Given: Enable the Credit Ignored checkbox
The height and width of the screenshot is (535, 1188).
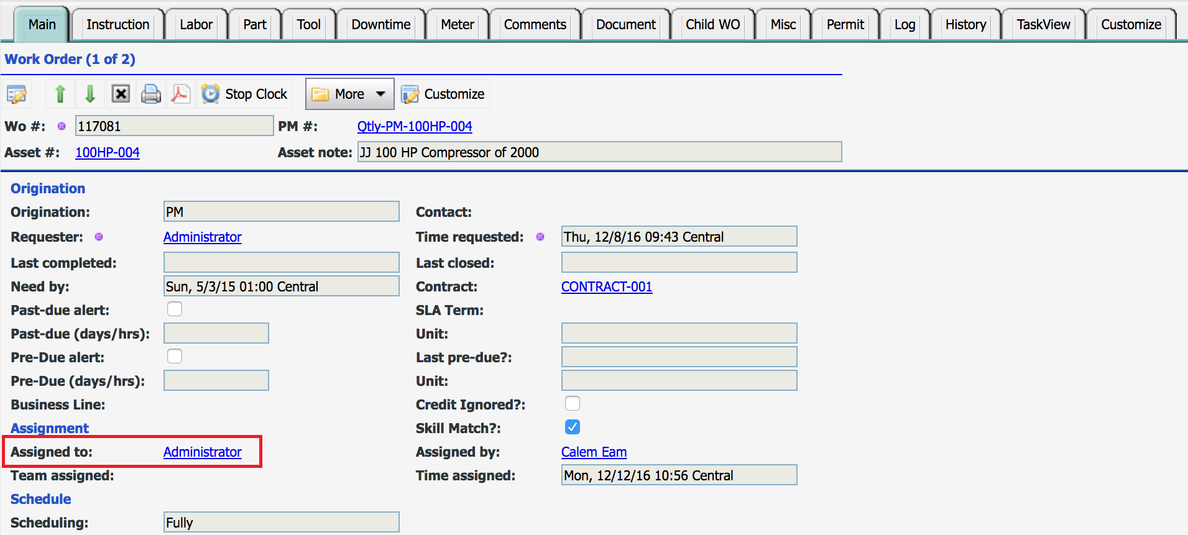Looking at the screenshot, I should (x=573, y=403).
